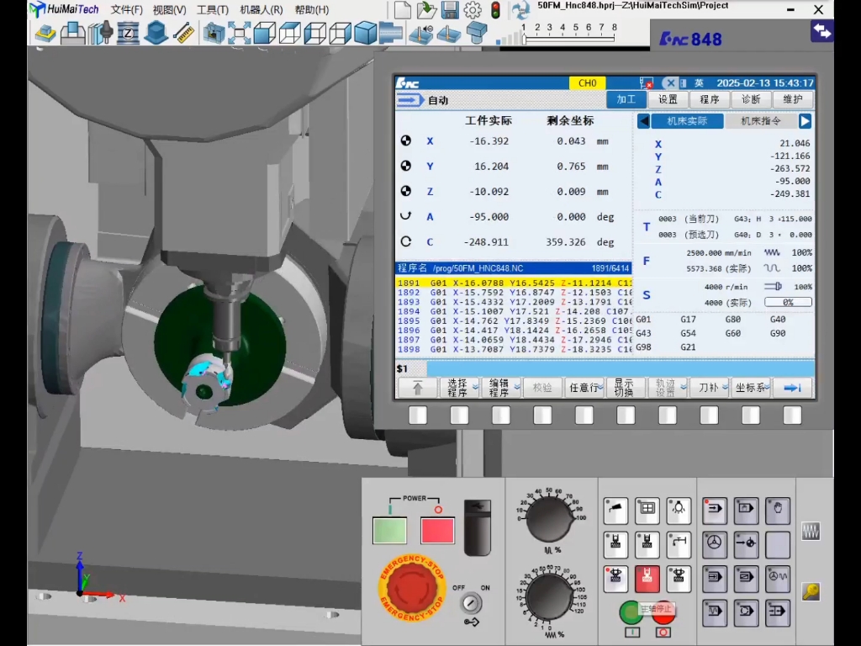The image size is (861, 646).
Task: Hit the red emergency stop button
Action: 412,588
